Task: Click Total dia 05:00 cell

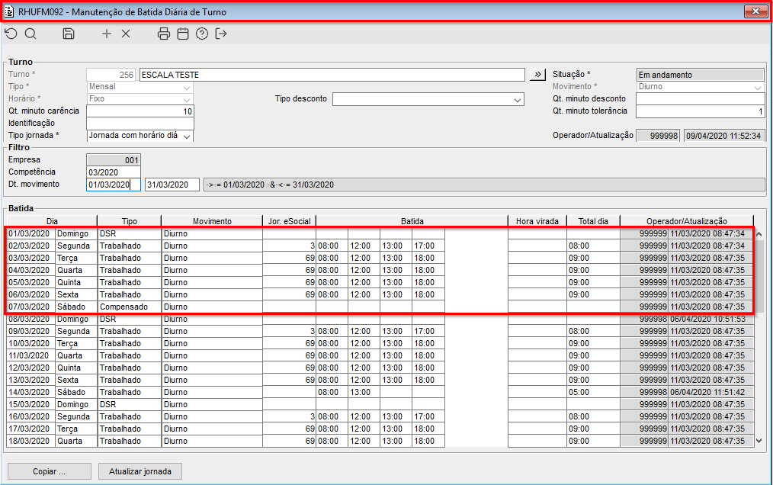Action: pos(594,392)
